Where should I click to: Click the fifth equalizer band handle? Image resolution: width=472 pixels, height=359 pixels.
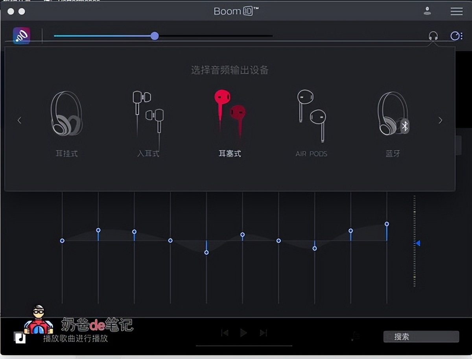click(206, 252)
